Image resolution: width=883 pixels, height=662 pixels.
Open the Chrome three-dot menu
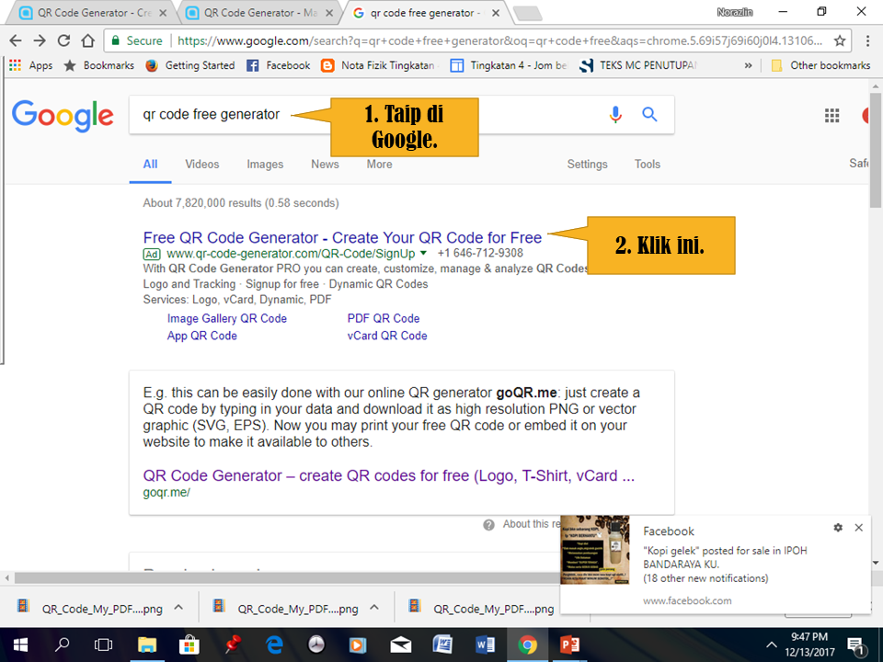point(867,40)
